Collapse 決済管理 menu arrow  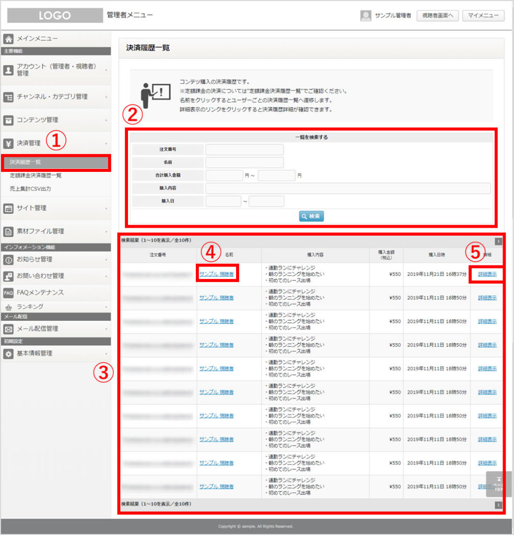[x=107, y=143]
